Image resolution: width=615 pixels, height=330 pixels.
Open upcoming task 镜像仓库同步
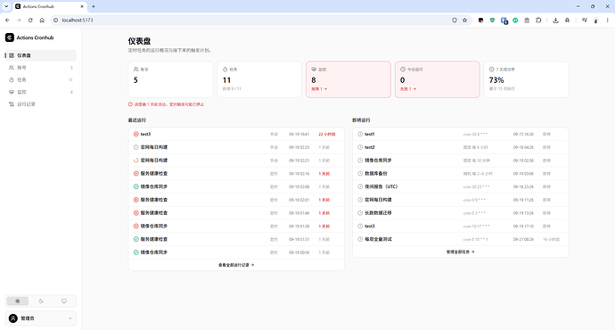pyautogui.click(x=461, y=161)
